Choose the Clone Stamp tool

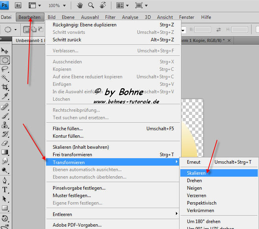point(5,125)
